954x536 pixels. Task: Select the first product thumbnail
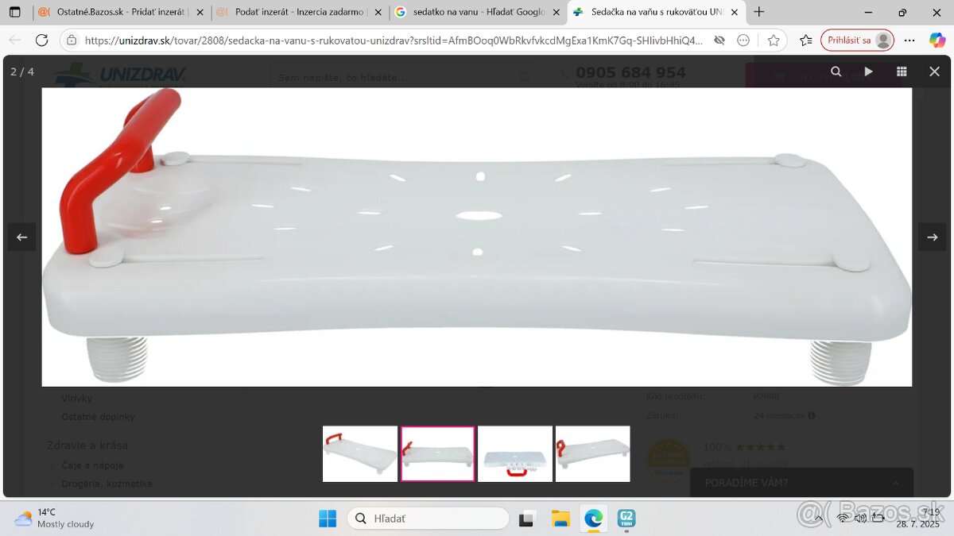[359, 454]
